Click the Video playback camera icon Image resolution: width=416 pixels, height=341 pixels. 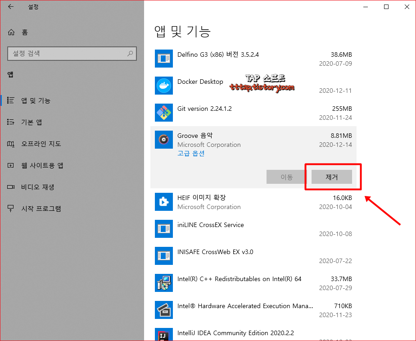[11, 187]
